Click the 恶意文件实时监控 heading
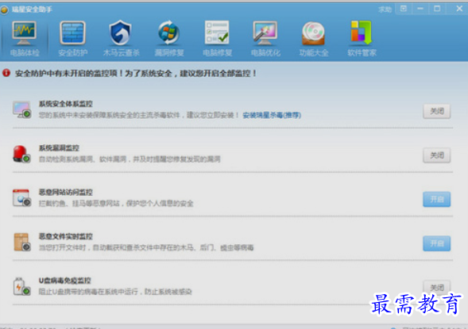This screenshot has width=468, height=329. point(66,236)
